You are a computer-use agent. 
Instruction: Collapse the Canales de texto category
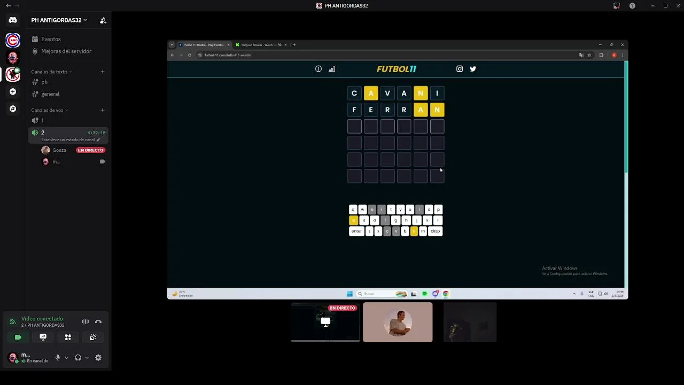51,72
